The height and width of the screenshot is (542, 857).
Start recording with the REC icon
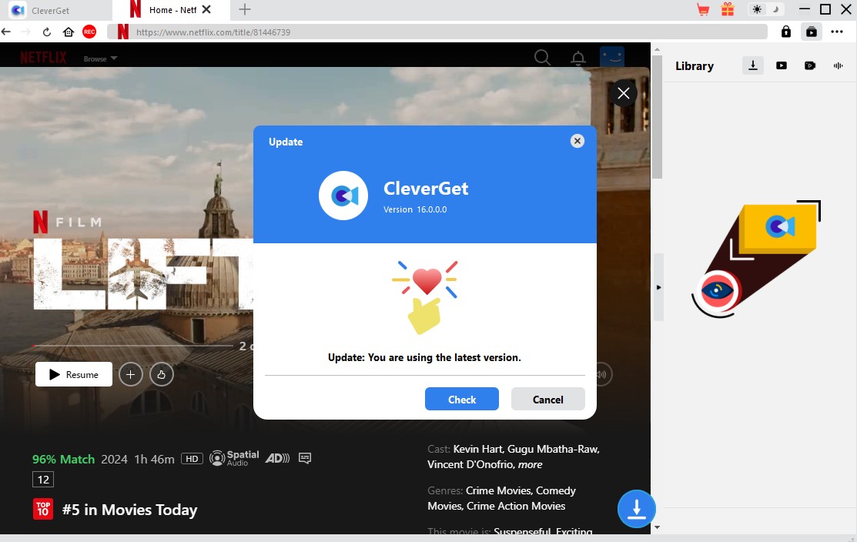[x=89, y=32]
